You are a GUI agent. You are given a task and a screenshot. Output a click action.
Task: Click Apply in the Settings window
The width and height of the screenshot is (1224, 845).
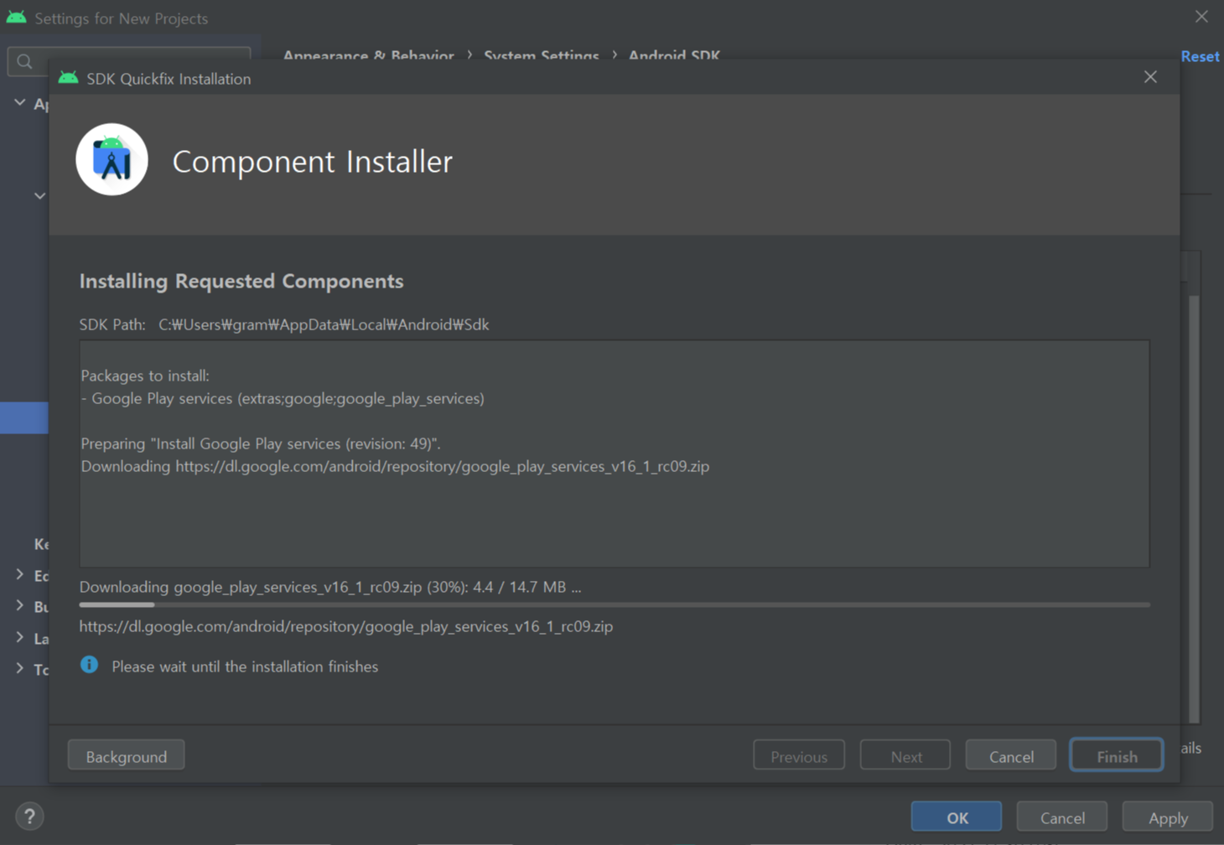point(1168,817)
